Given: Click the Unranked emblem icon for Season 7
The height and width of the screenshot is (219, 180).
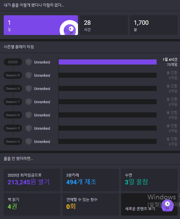Looking at the screenshot, I should [x=28, y=102].
